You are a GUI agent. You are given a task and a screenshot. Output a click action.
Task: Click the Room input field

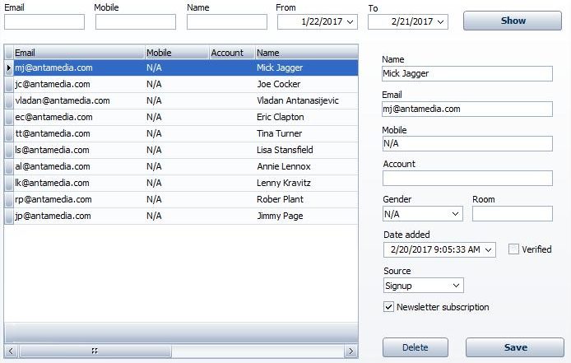[513, 214]
